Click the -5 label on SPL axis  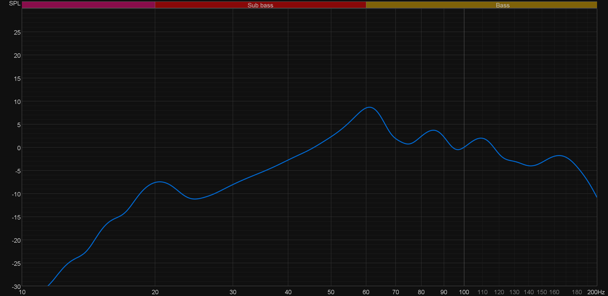coord(18,171)
